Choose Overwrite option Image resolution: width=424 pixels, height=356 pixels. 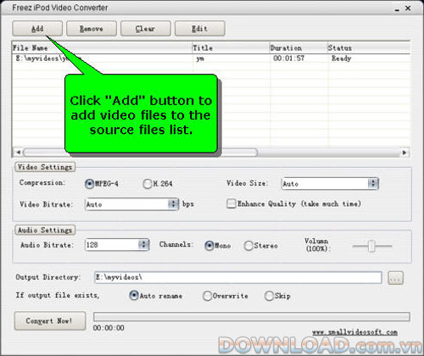(207, 296)
